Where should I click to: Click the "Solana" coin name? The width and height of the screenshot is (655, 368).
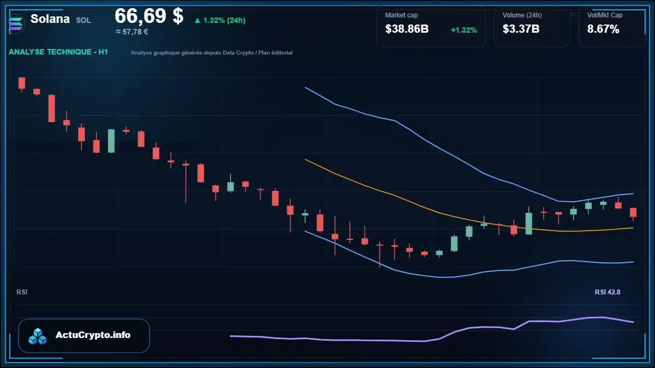coord(50,19)
